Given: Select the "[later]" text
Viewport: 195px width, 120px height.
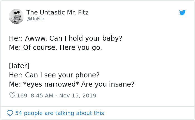Looking at the screenshot, I should click(19, 66).
